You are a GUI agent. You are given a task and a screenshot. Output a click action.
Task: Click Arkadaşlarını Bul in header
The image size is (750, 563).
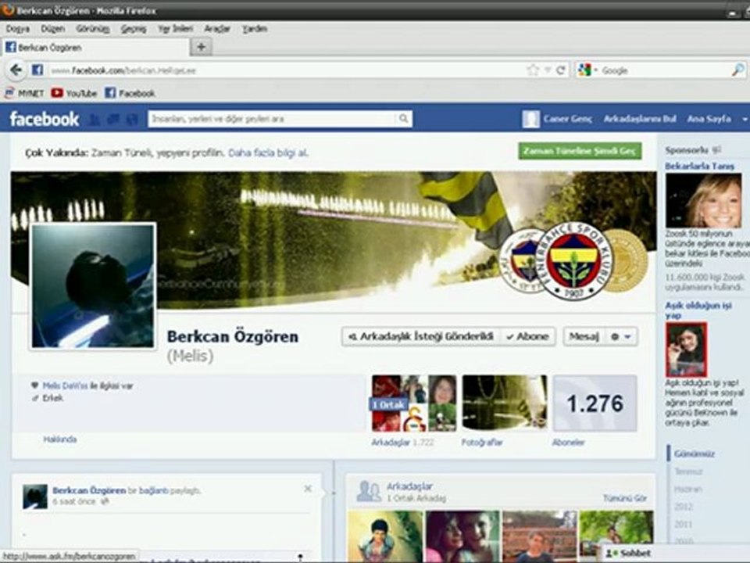640,119
